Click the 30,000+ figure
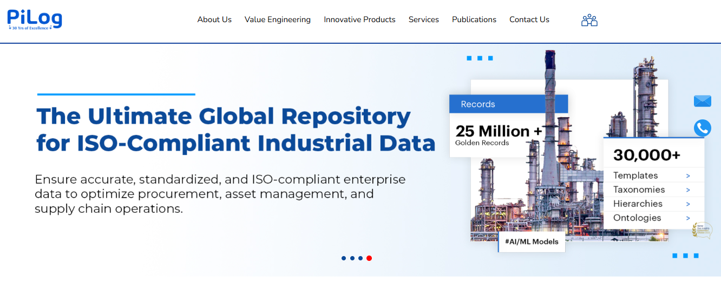721x289 pixels. pos(647,155)
